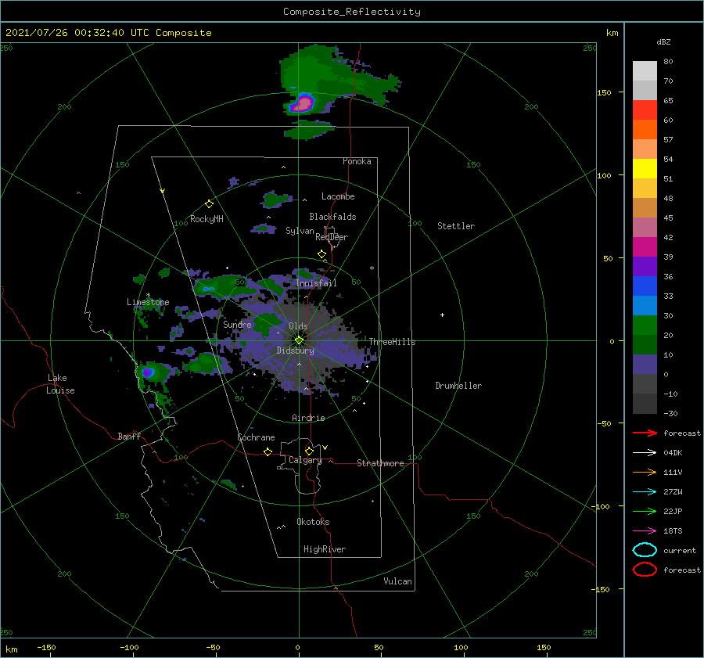Click the cyan 27ZW arrow in legend
The image size is (704, 658).
[645, 492]
